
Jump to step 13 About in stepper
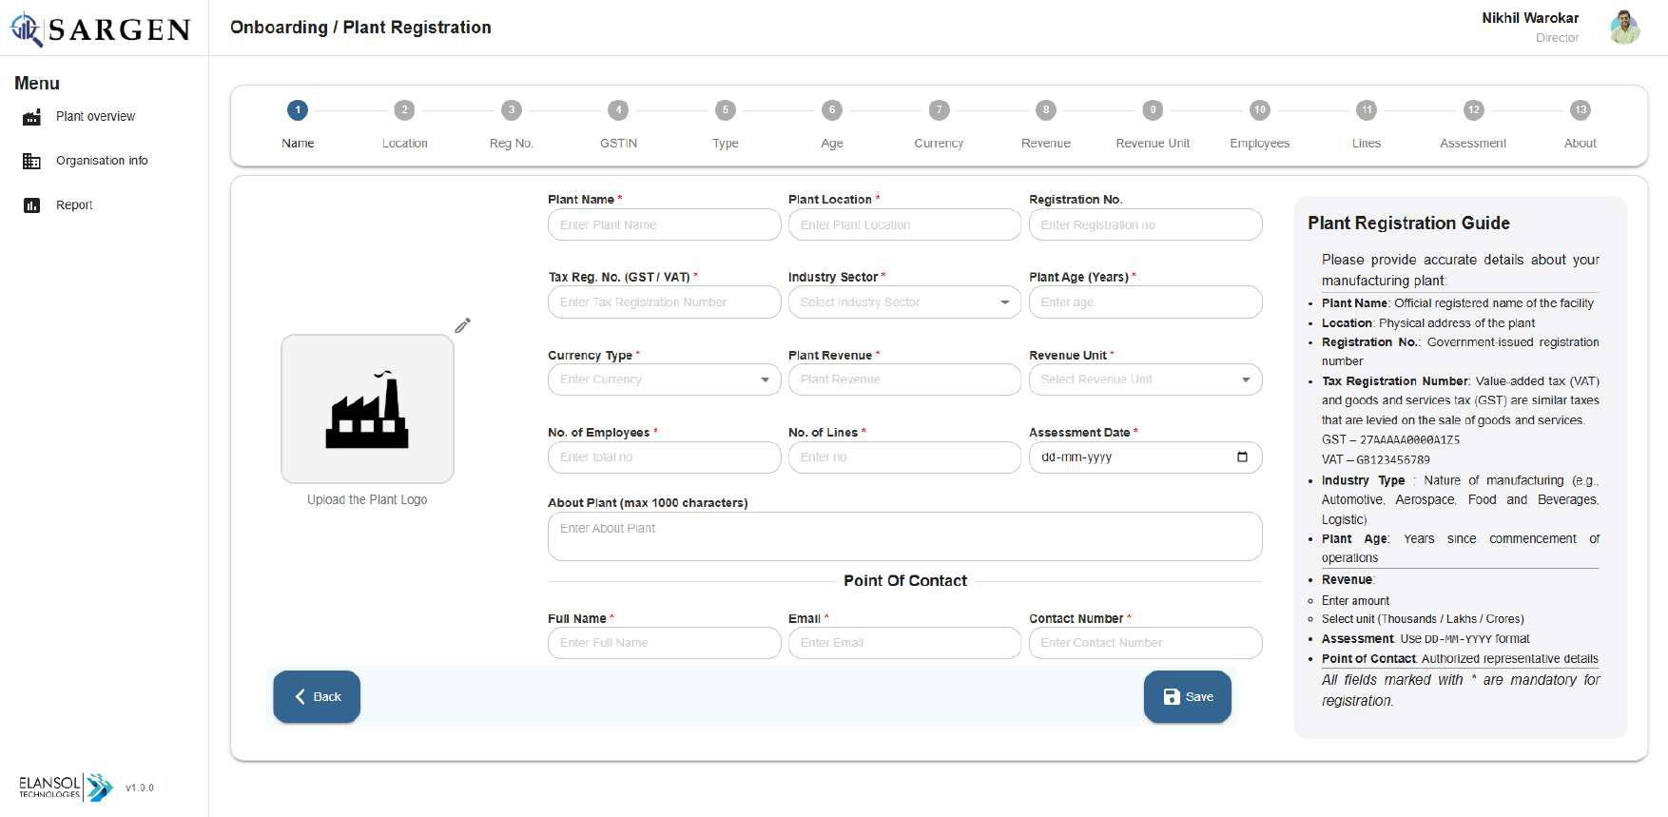1580,110
